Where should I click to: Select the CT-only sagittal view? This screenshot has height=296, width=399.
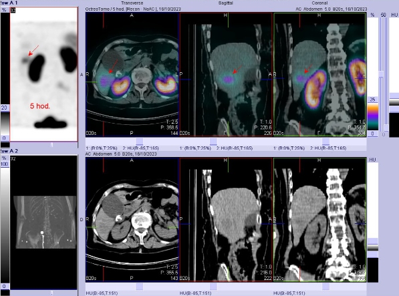pos(226,219)
